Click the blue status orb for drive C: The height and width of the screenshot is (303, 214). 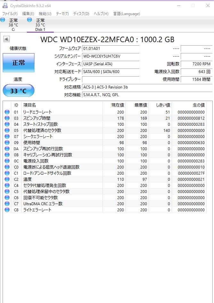pos(3,20)
